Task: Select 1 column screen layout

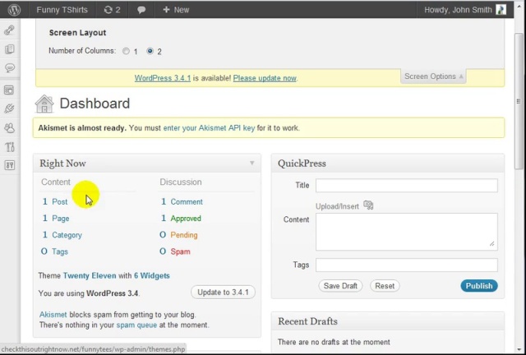Action: (x=126, y=51)
